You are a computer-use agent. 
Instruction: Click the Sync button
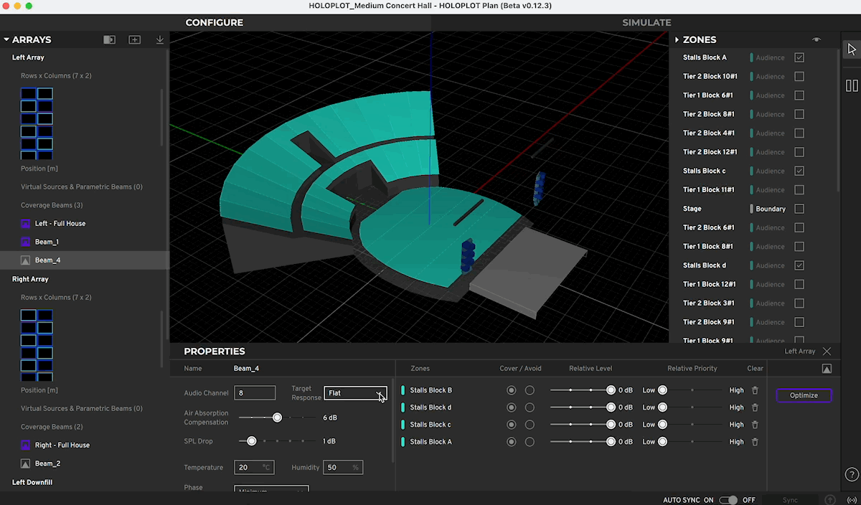click(x=790, y=500)
